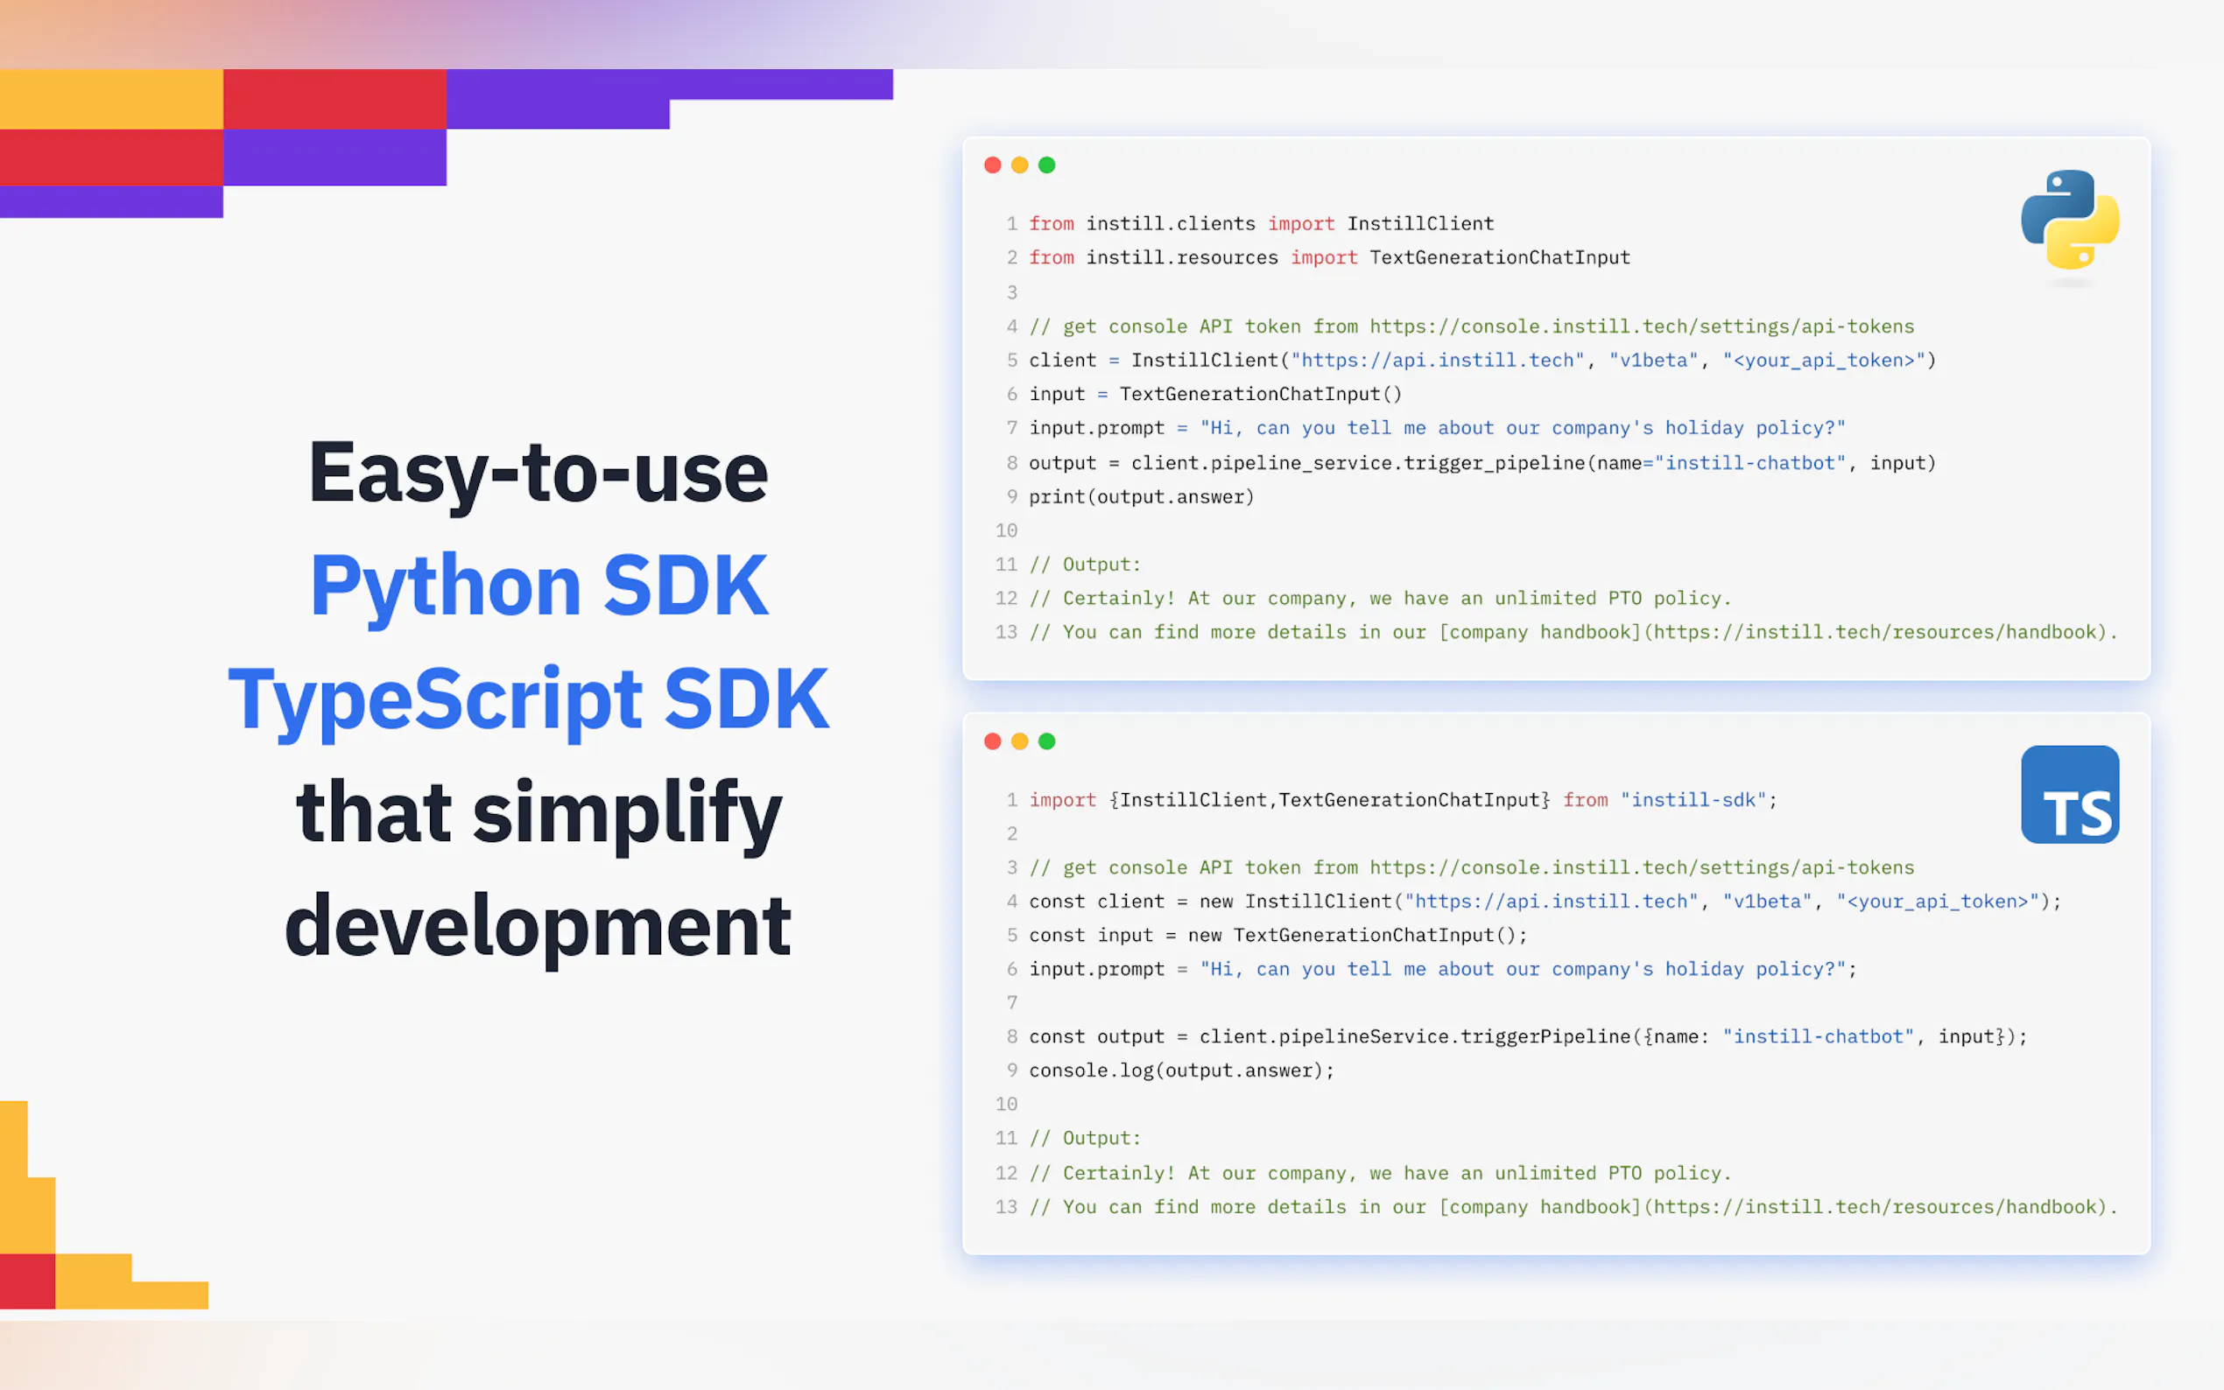The width and height of the screenshot is (2224, 1390).
Task: Click the handbook URL in Python output comment
Action: pos(1876,633)
